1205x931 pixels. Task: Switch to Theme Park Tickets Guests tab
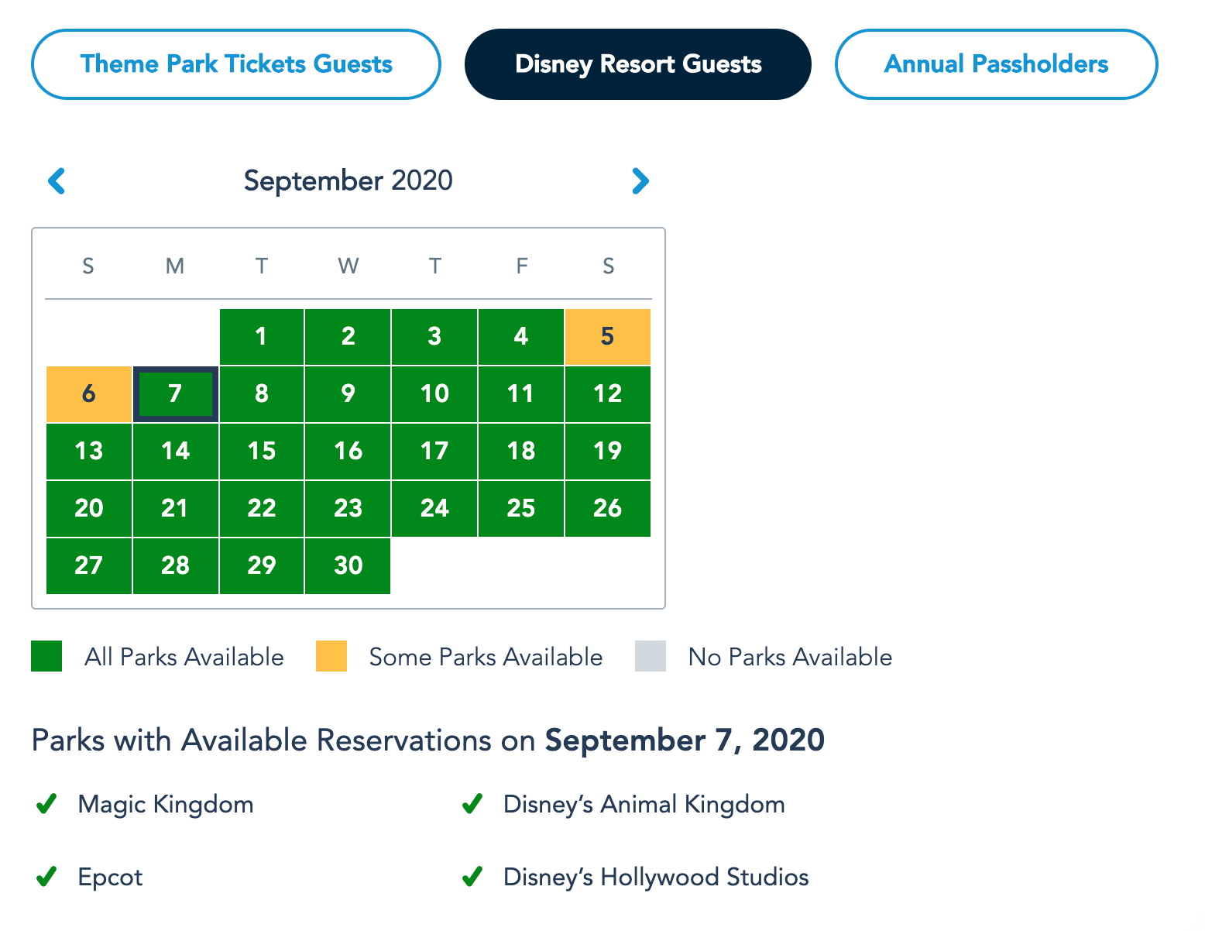tap(236, 64)
